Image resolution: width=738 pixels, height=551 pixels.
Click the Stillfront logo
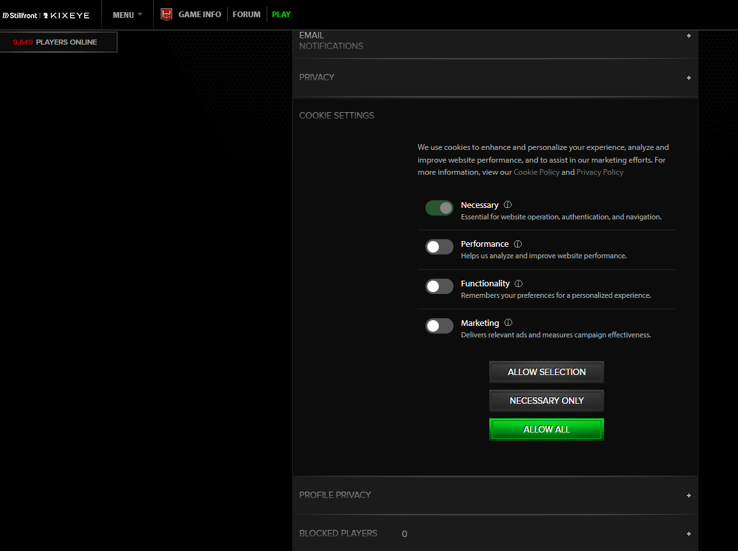coord(20,15)
